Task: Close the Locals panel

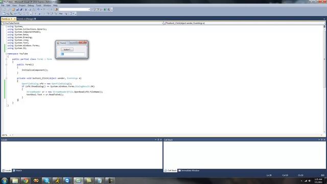Action: [x=161, y=140]
